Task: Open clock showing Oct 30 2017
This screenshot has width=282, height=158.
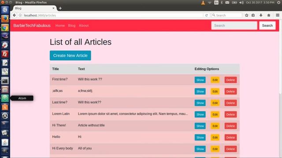Action: [x=260, y=3]
